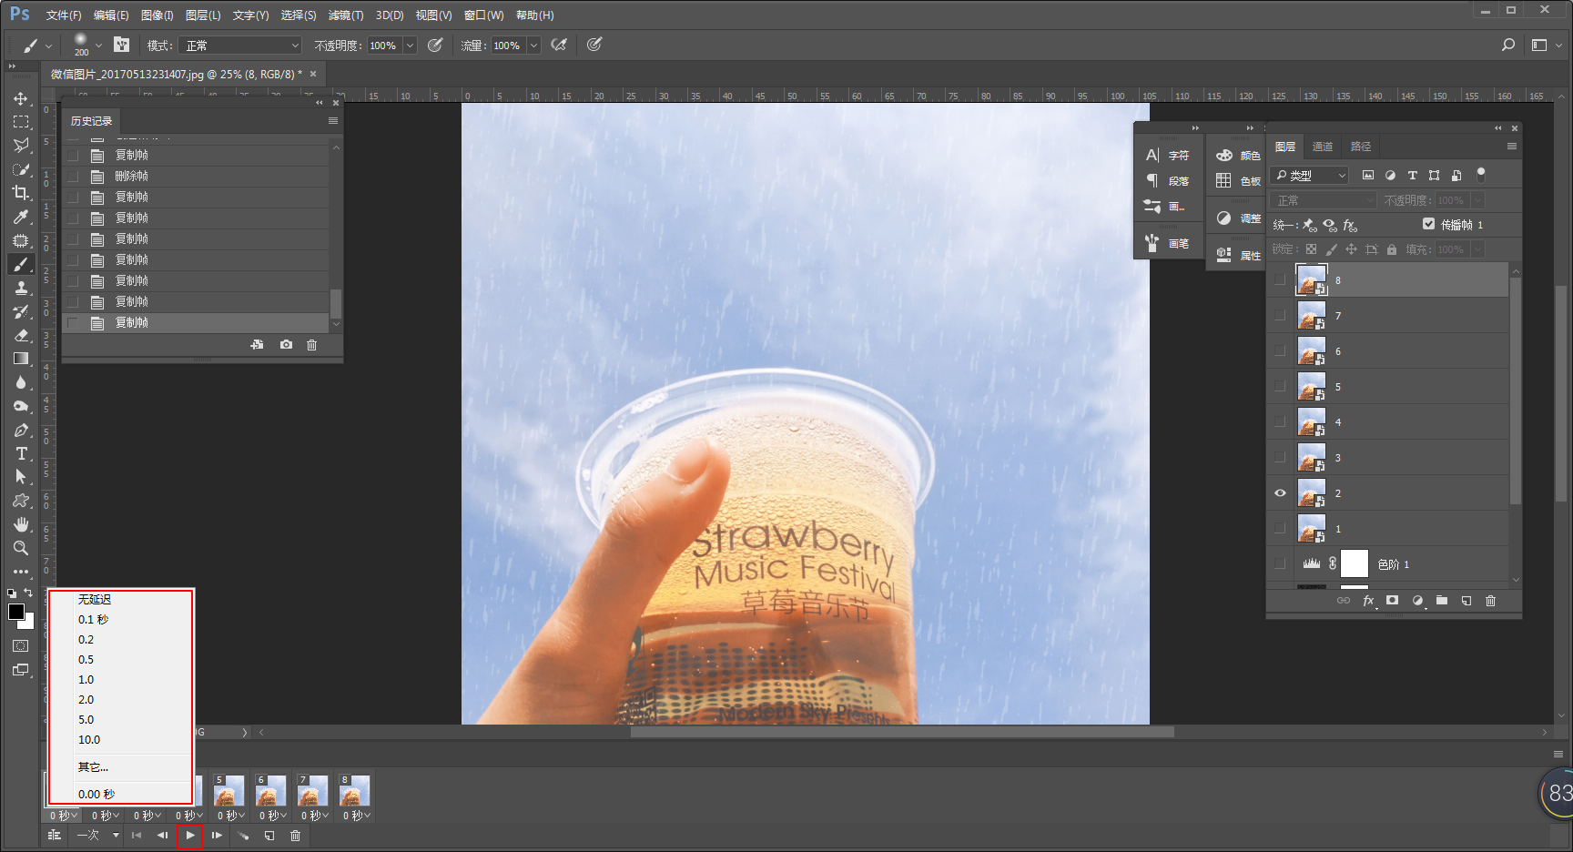Open the Character (字符) panel
The width and height of the screenshot is (1573, 852).
pos(1169,156)
